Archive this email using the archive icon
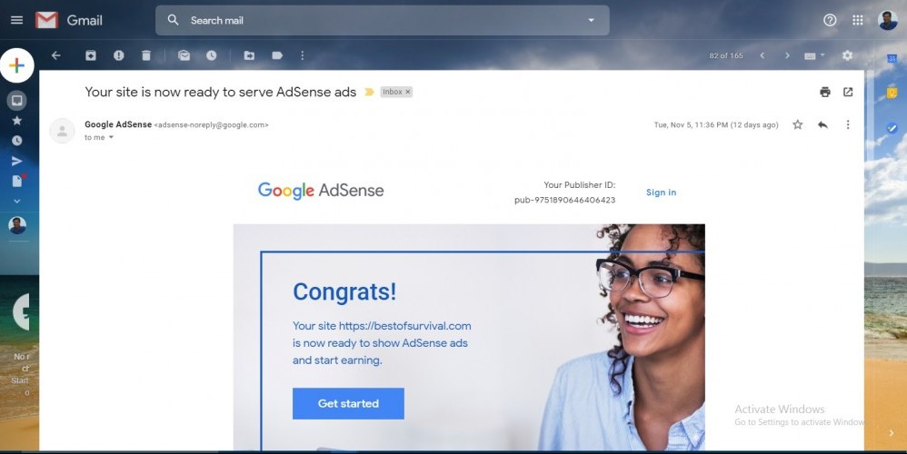The image size is (907, 454). (91, 55)
